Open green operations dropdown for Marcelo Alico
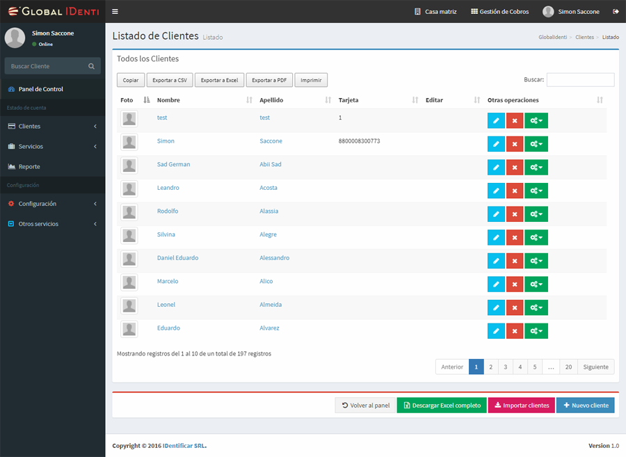Image resolution: width=626 pixels, height=457 pixels. 536,284
